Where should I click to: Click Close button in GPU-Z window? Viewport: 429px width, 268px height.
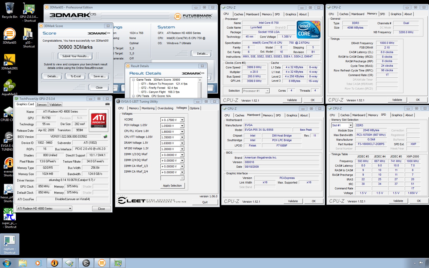tap(101, 209)
